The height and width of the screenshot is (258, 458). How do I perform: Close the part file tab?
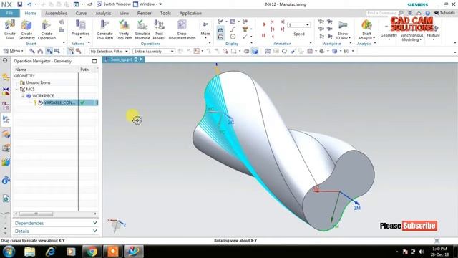142,59
